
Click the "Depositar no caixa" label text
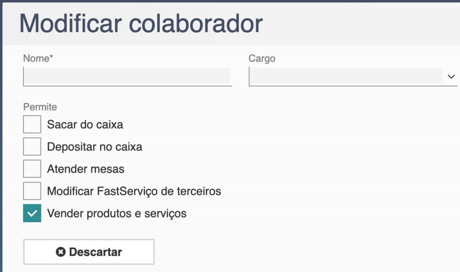94,147
